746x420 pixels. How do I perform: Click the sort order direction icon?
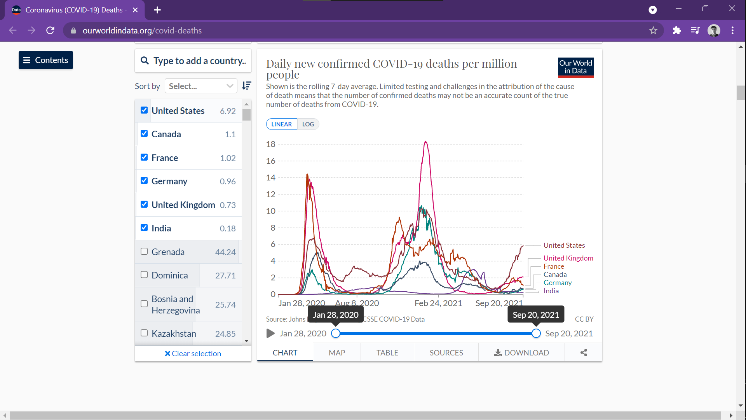(247, 86)
